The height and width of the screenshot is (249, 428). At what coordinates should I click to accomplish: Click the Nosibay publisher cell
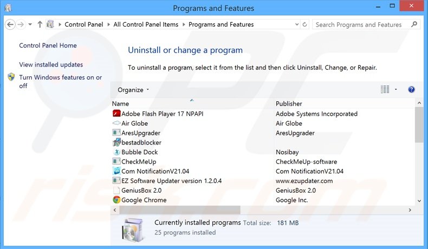click(x=287, y=152)
